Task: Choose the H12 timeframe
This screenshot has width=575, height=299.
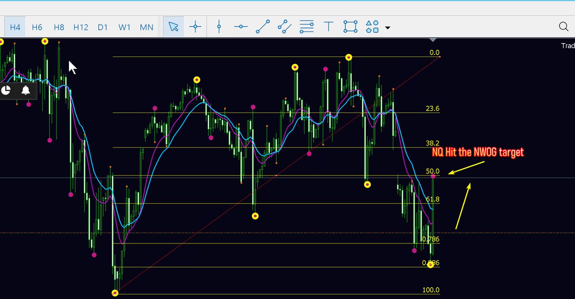Action: [x=80, y=27]
